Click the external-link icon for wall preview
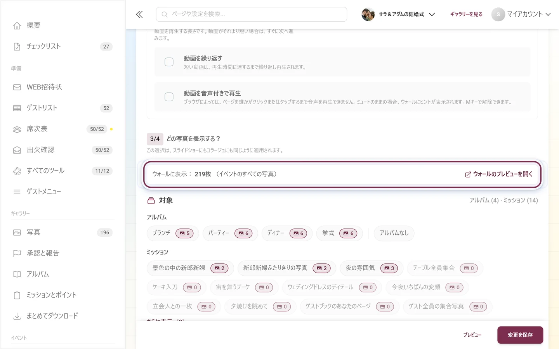 point(468,174)
